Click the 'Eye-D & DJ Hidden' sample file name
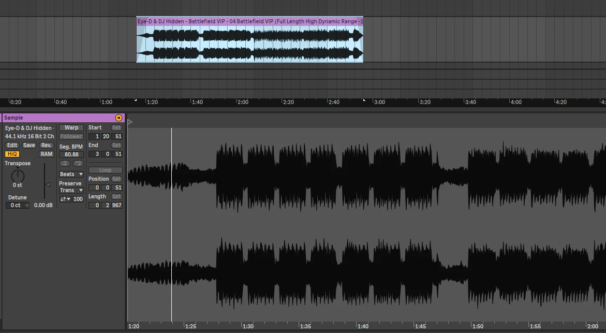The image size is (606, 333). [29, 128]
